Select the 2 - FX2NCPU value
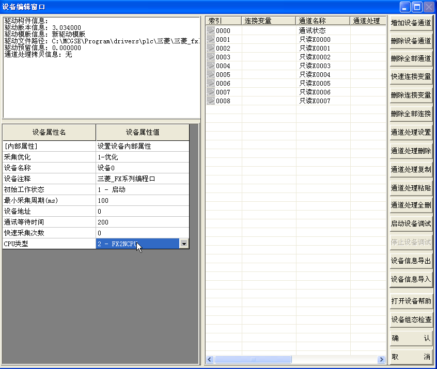This screenshot has height=369, width=437. (138, 244)
